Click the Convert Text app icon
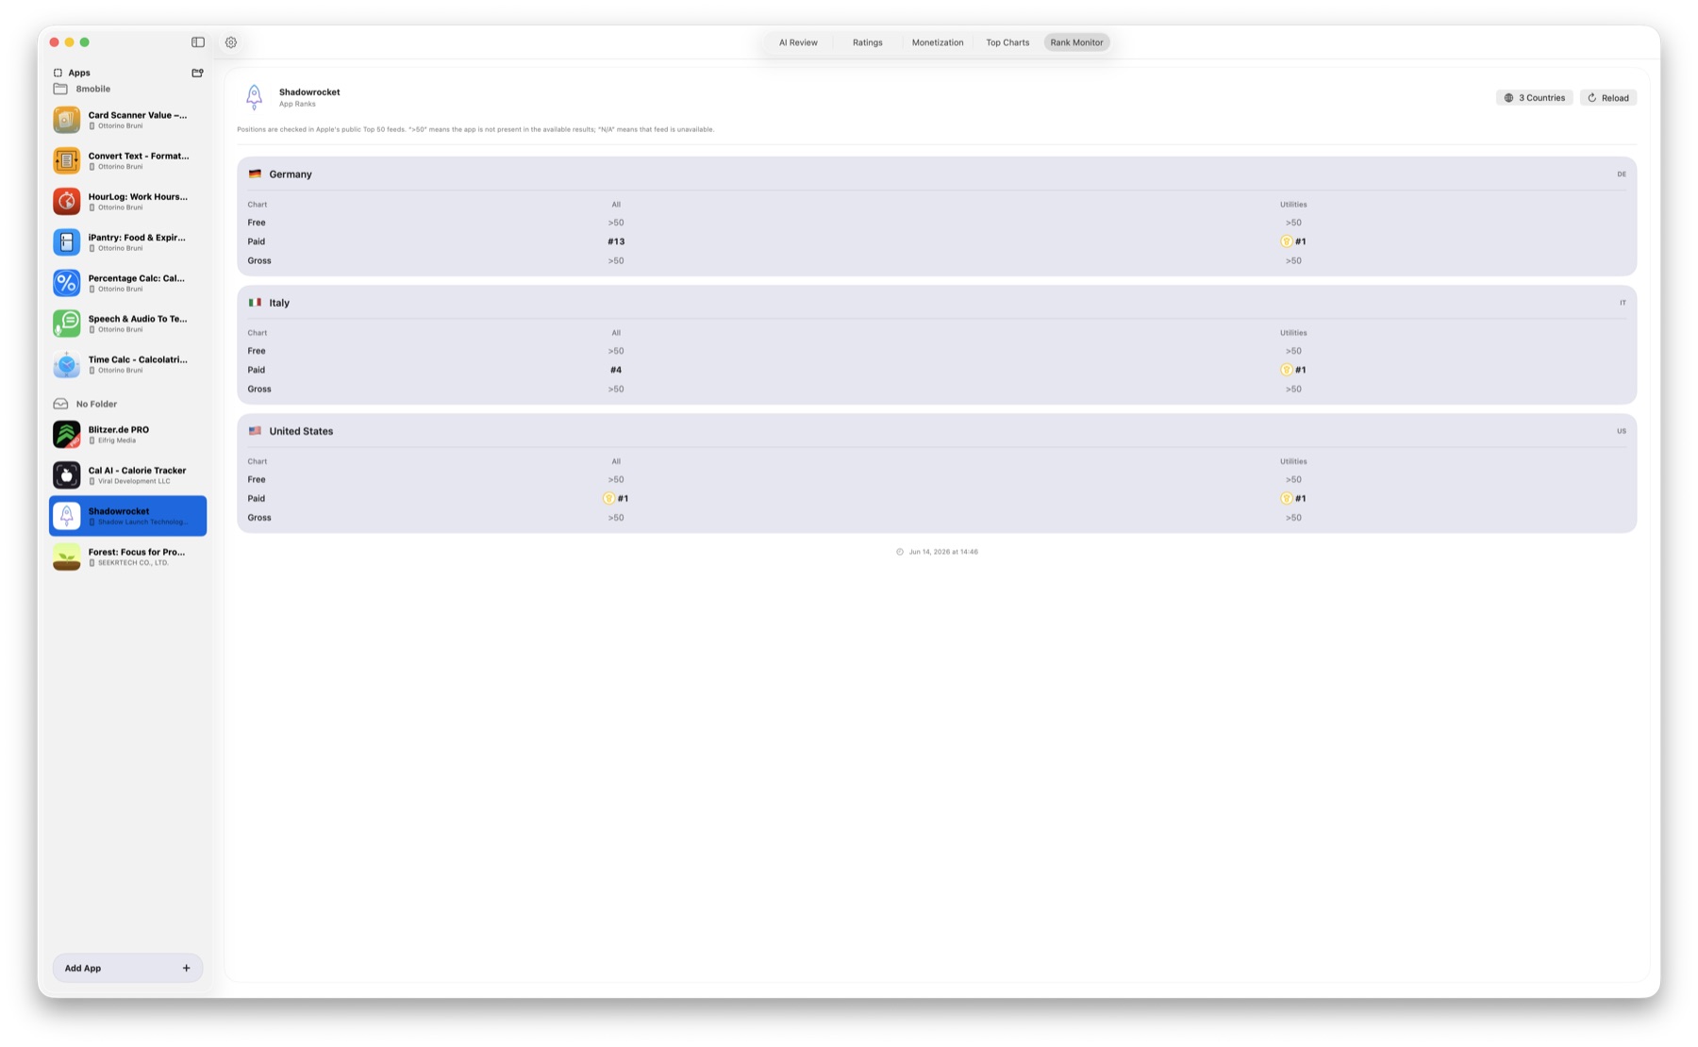Viewport: 1698px width, 1047px height. point(66,160)
